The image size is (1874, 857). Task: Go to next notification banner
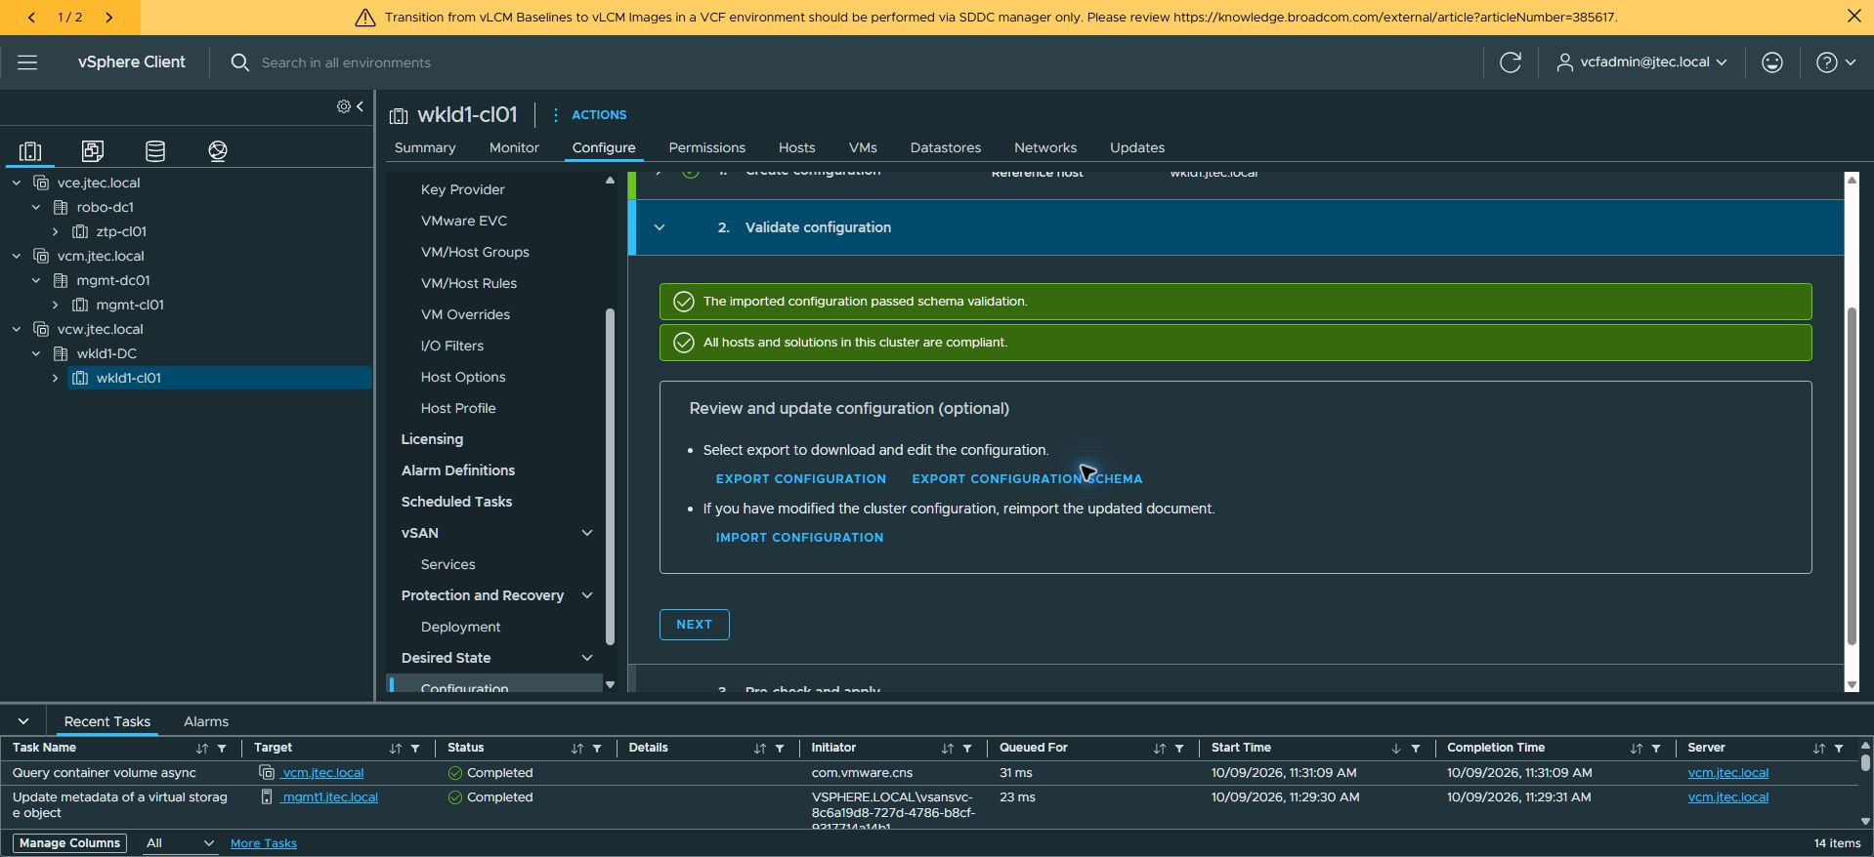(108, 17)
